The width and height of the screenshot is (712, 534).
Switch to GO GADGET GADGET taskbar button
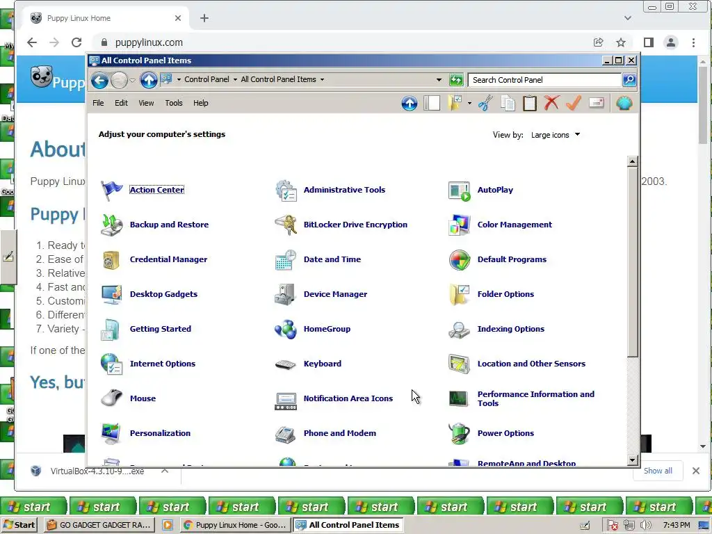(100, 525)
